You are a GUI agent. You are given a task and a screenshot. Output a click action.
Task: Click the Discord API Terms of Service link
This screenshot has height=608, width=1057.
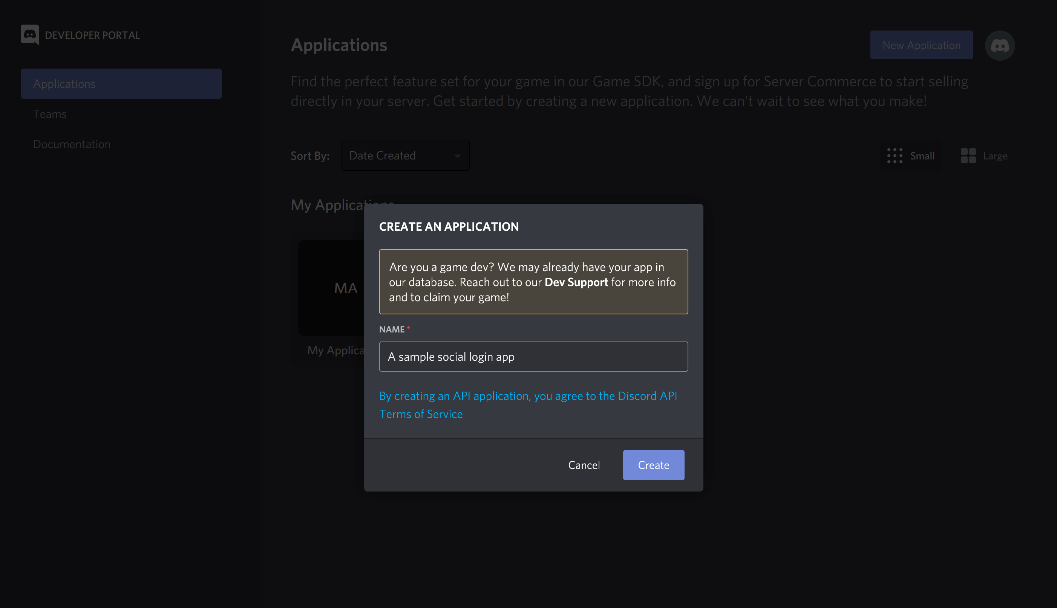pyautogui.click(x=528, y=404)
